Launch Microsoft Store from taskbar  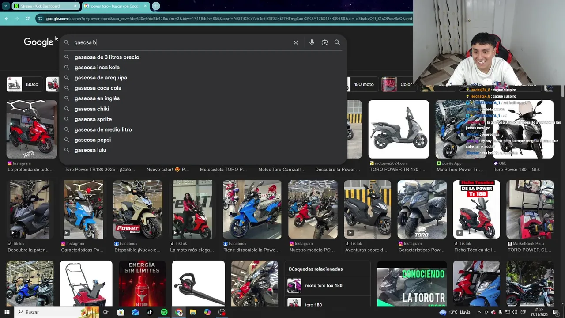(x=121, y=312)
